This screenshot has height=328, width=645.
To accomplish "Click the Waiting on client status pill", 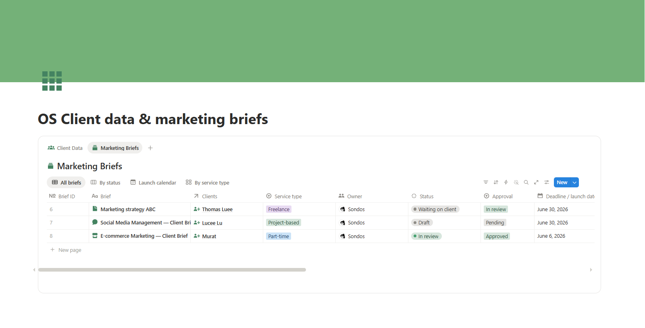I will point(435,209).
